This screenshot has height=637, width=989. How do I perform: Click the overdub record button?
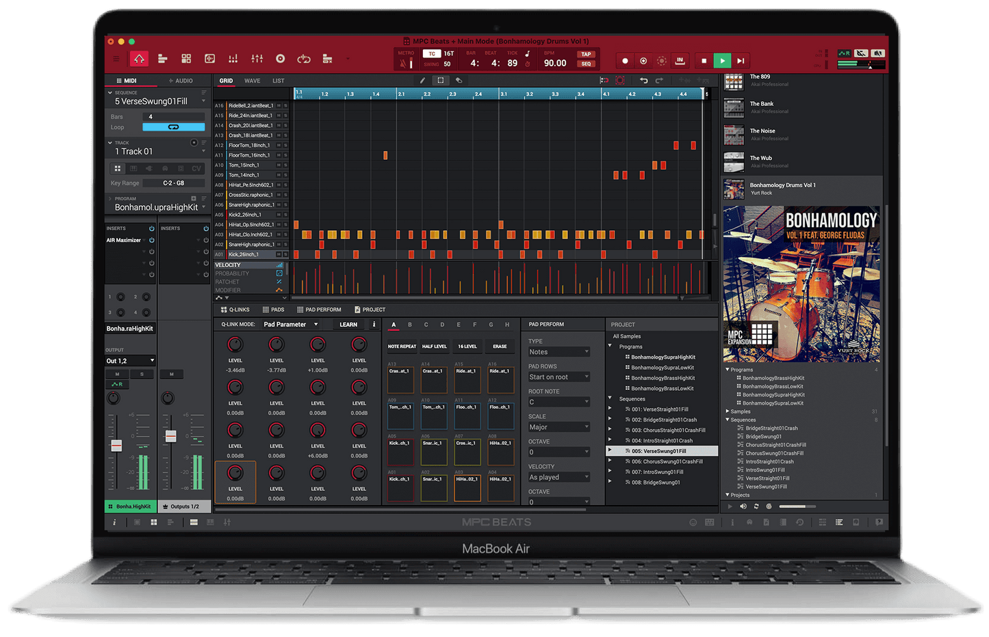tap(643, 61)
